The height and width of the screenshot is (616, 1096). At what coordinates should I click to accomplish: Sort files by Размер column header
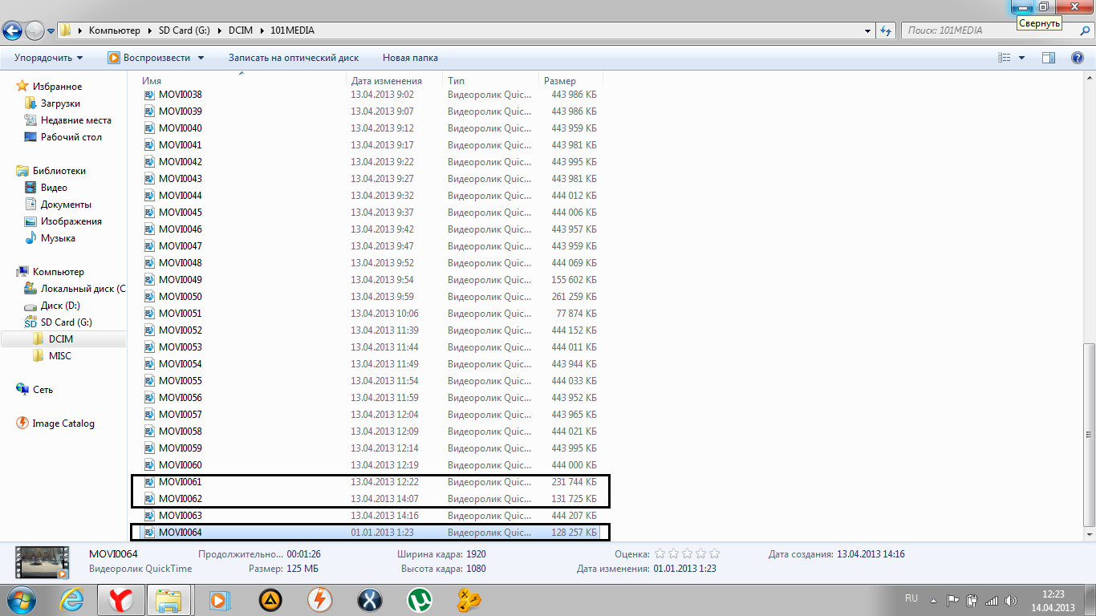point(560,81)
